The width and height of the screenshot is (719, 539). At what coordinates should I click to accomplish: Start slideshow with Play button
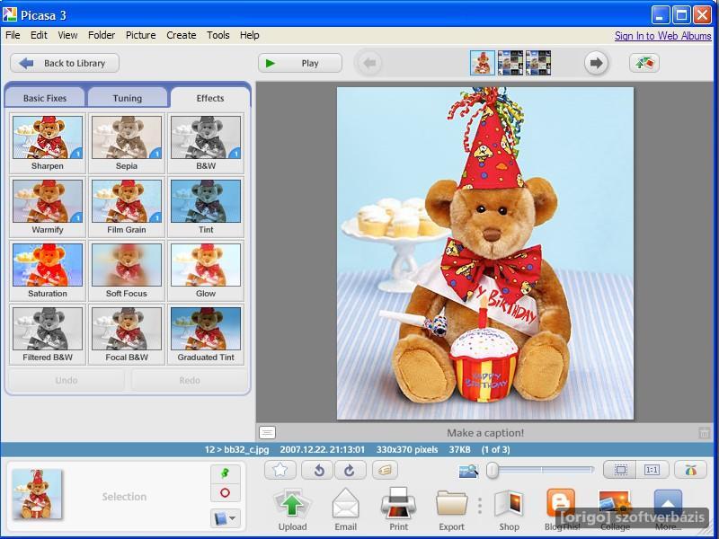click(300, 63)
